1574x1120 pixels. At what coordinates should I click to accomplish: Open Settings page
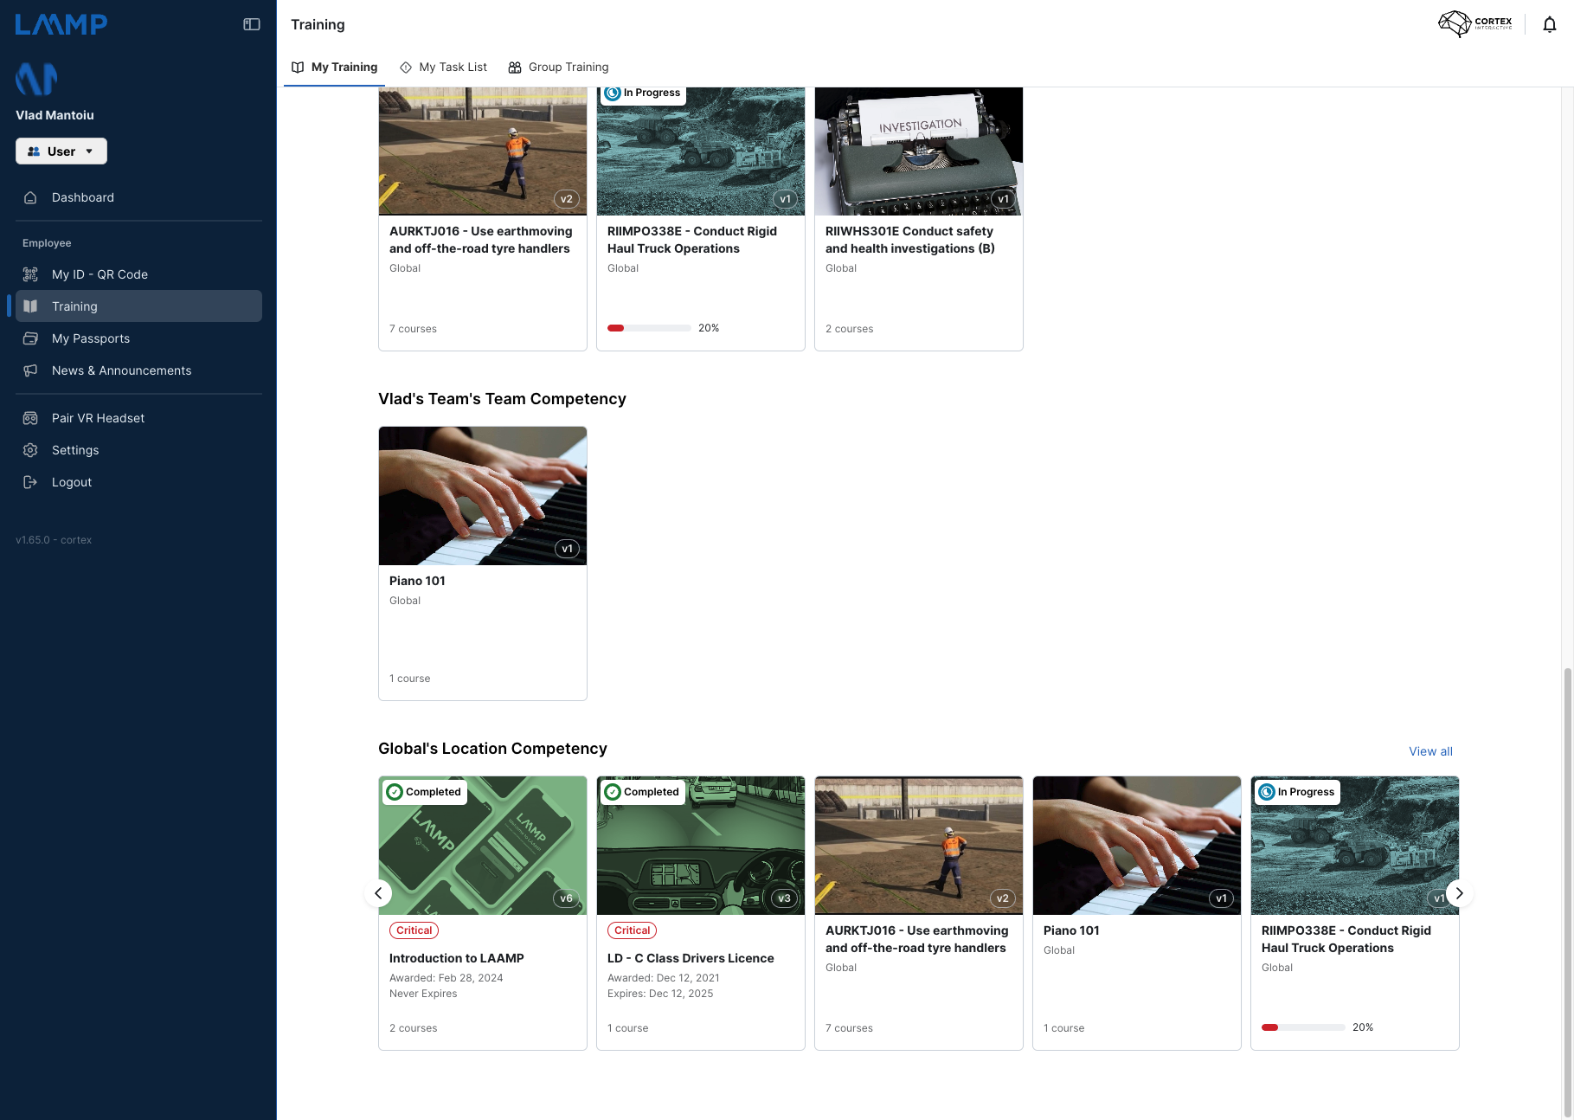point(138,450)
